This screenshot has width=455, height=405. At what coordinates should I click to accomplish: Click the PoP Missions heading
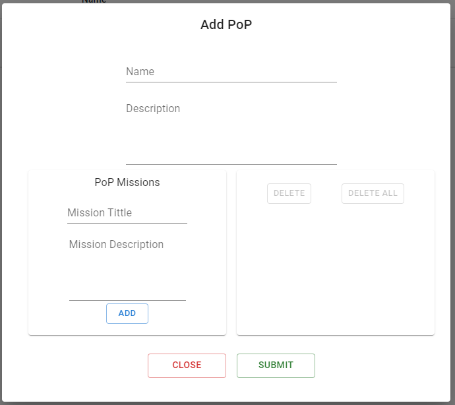(x=127, y=182)
